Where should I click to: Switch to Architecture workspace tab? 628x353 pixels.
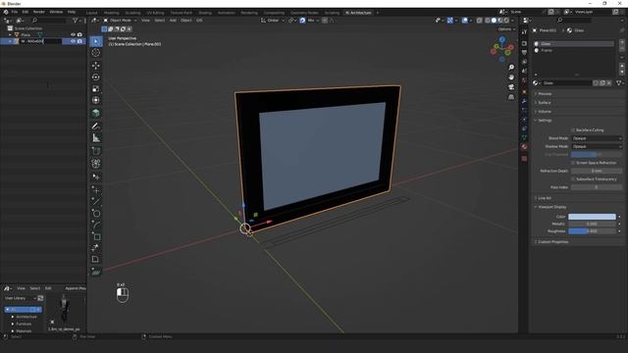[358, 13]
